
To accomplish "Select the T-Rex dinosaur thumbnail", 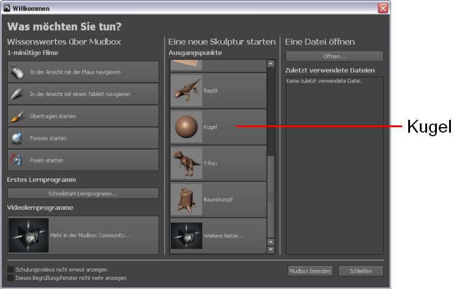I will click(x=186, y=164).
